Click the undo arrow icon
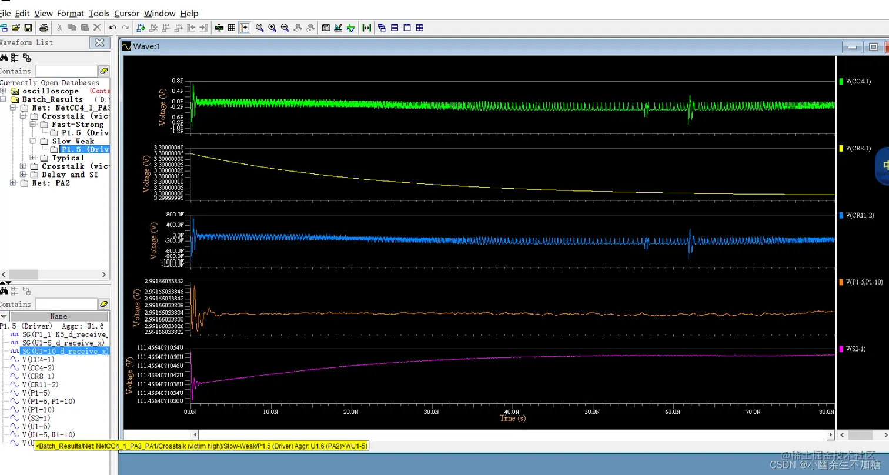The height and width of the screenshot is (475, 889). pos(113,28)
